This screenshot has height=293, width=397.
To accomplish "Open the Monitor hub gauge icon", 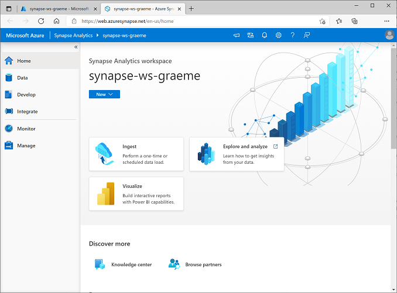I will coord(9,129).
